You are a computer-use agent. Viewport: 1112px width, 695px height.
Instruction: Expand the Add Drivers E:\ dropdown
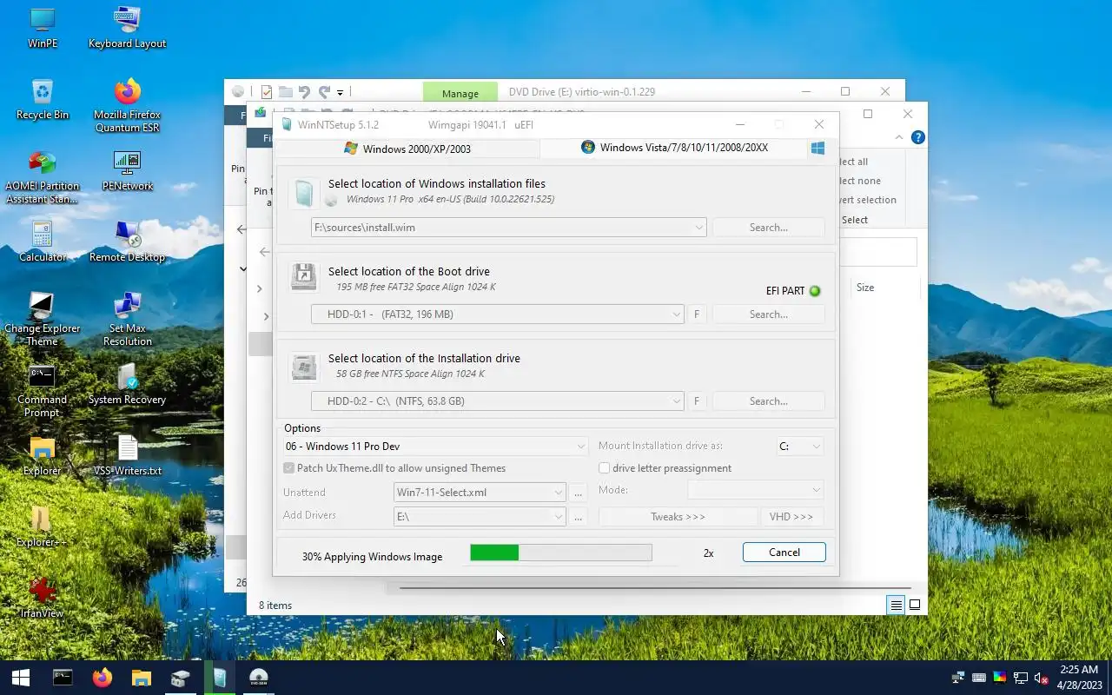(559, 517)
